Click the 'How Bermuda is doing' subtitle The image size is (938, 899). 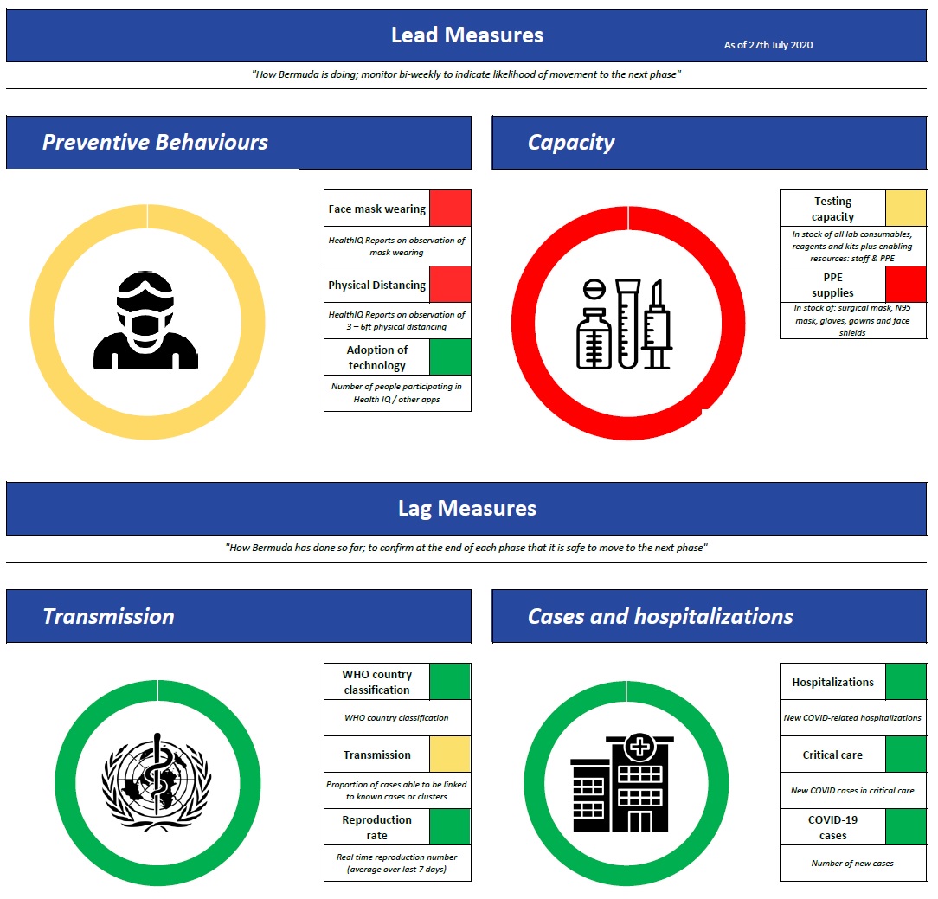point(466,74)
